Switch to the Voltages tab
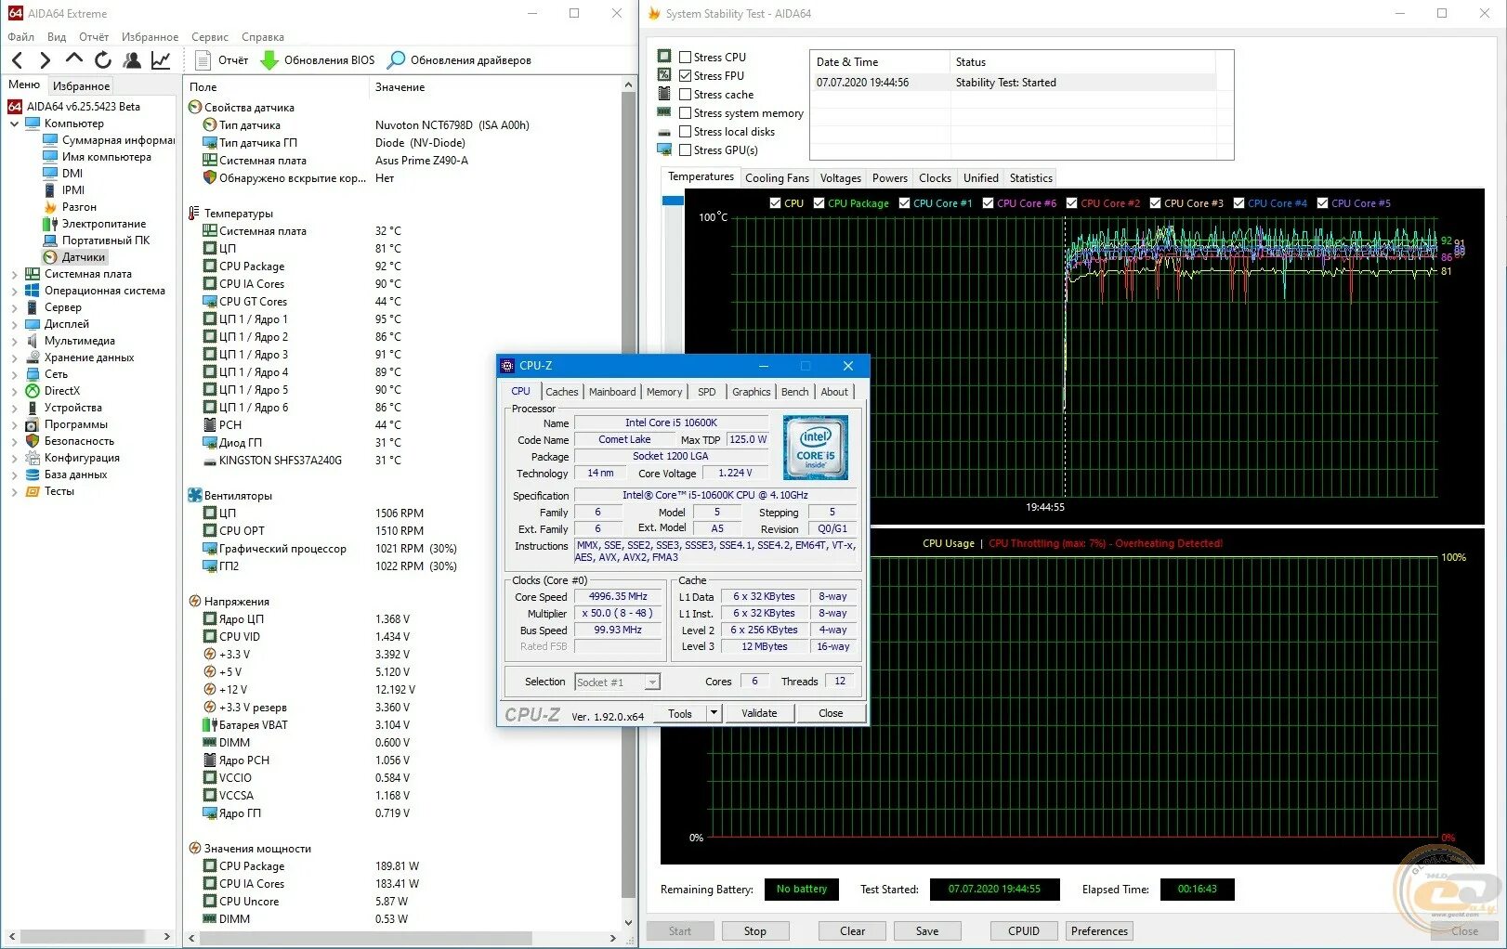Viewport: 1507px width, 949px height. [840, 178]
